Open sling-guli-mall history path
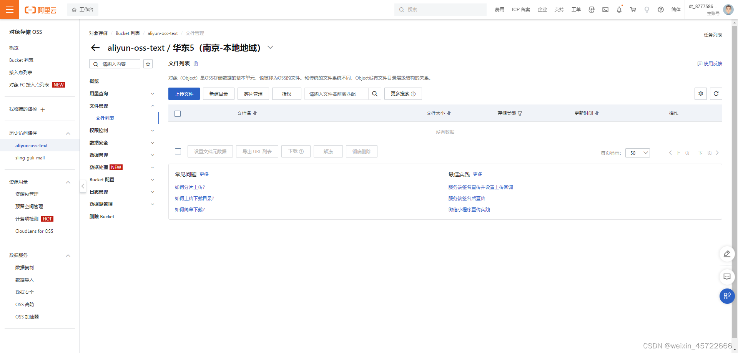 (30, 158)
